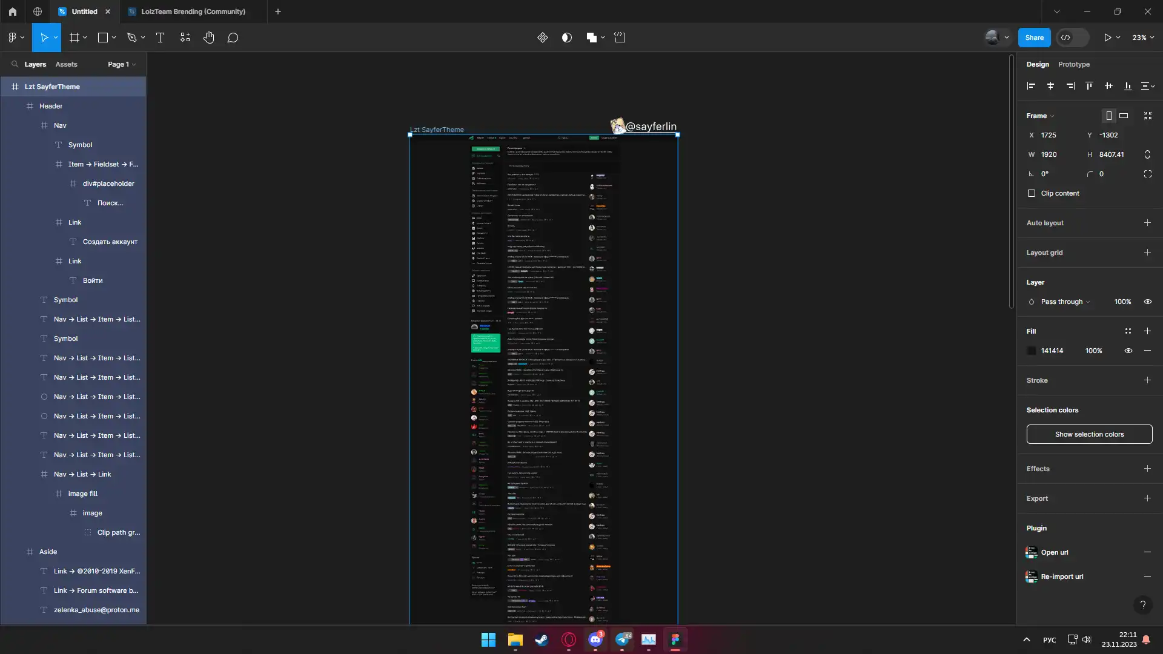Open the Add comment tool
Screen dimensions: 1163x654
[x=233, y=38]
